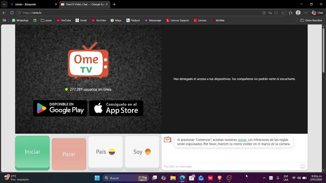This screenshot has height=183, width=326.
Task: Open the App Store download badge
Action: (116, 108)
